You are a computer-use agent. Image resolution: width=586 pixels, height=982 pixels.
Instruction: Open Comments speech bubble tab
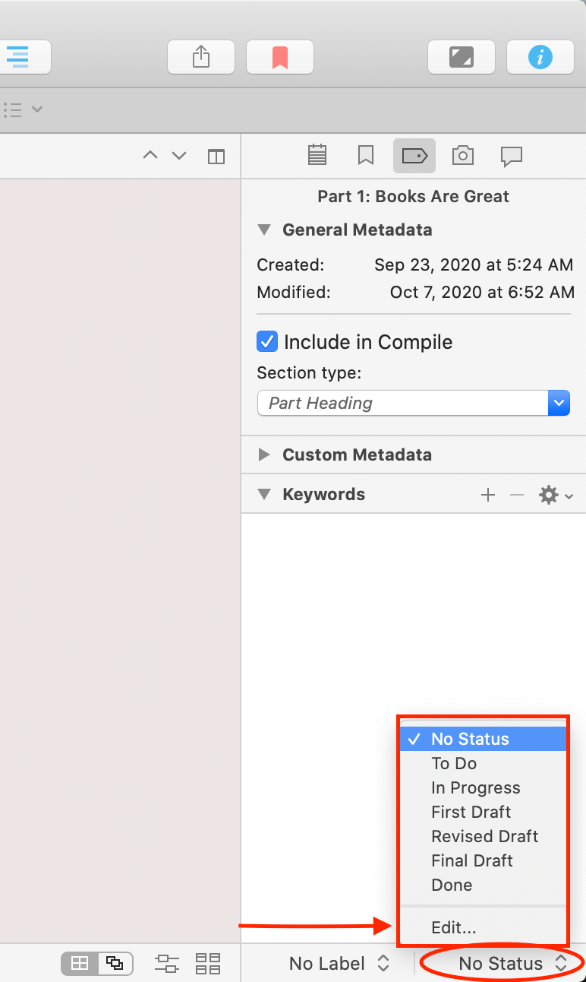pos(512,157)
